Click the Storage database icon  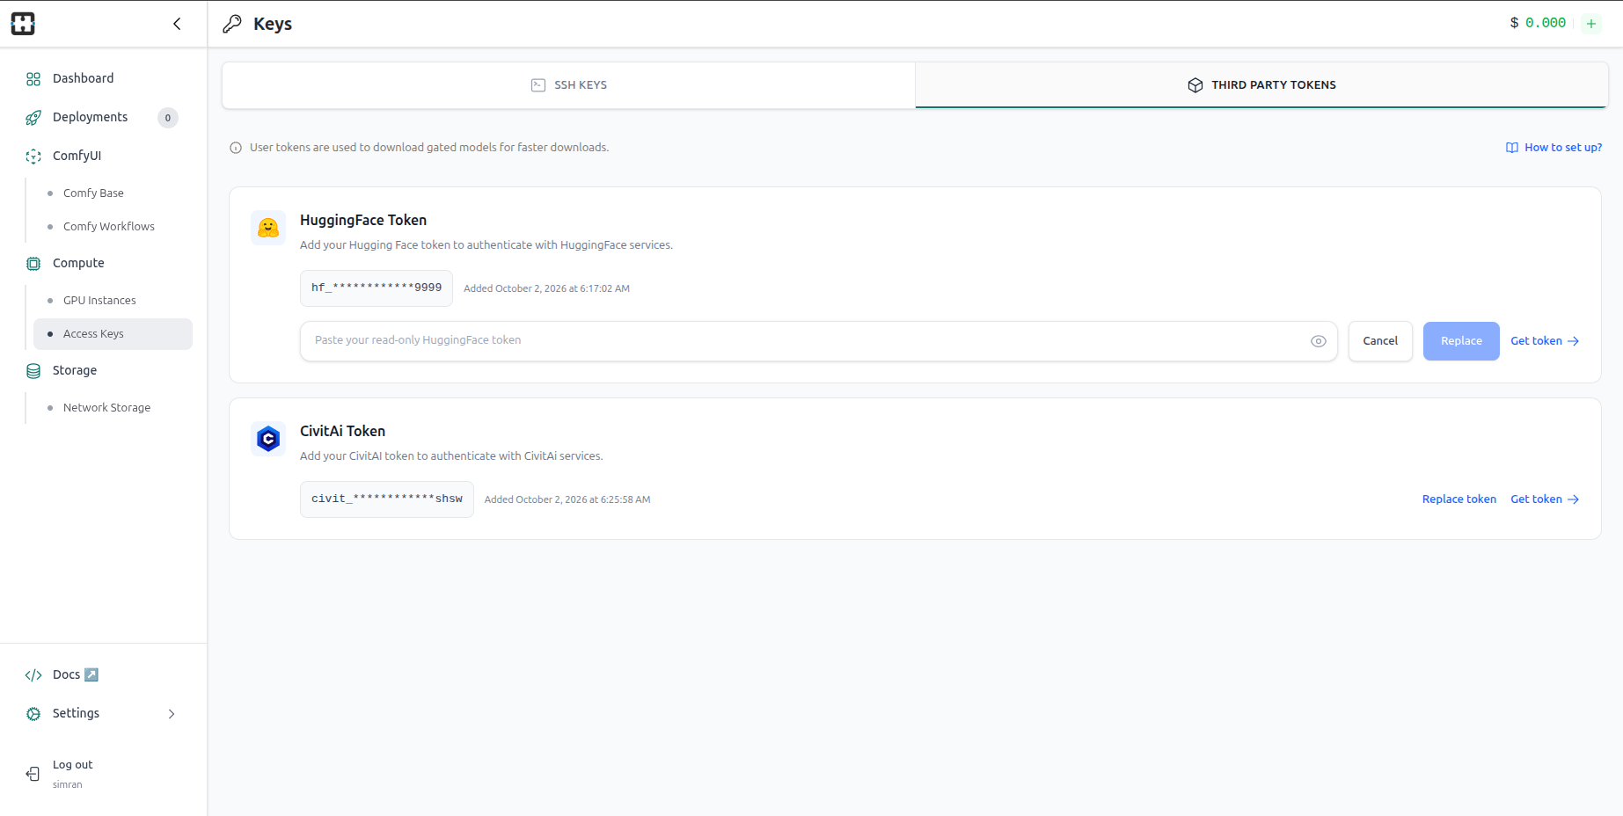(x=33, y=371)
